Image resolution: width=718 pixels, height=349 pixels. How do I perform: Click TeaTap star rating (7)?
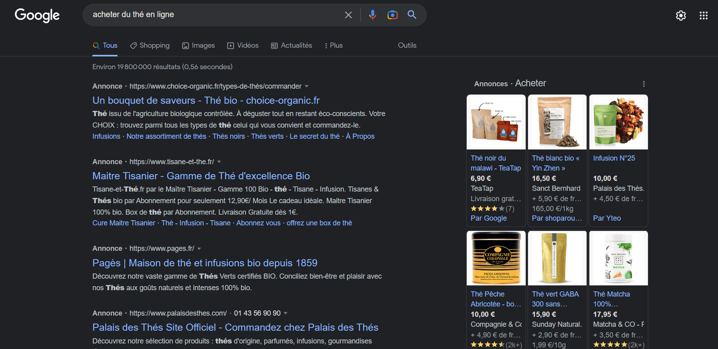click(493, 209)
